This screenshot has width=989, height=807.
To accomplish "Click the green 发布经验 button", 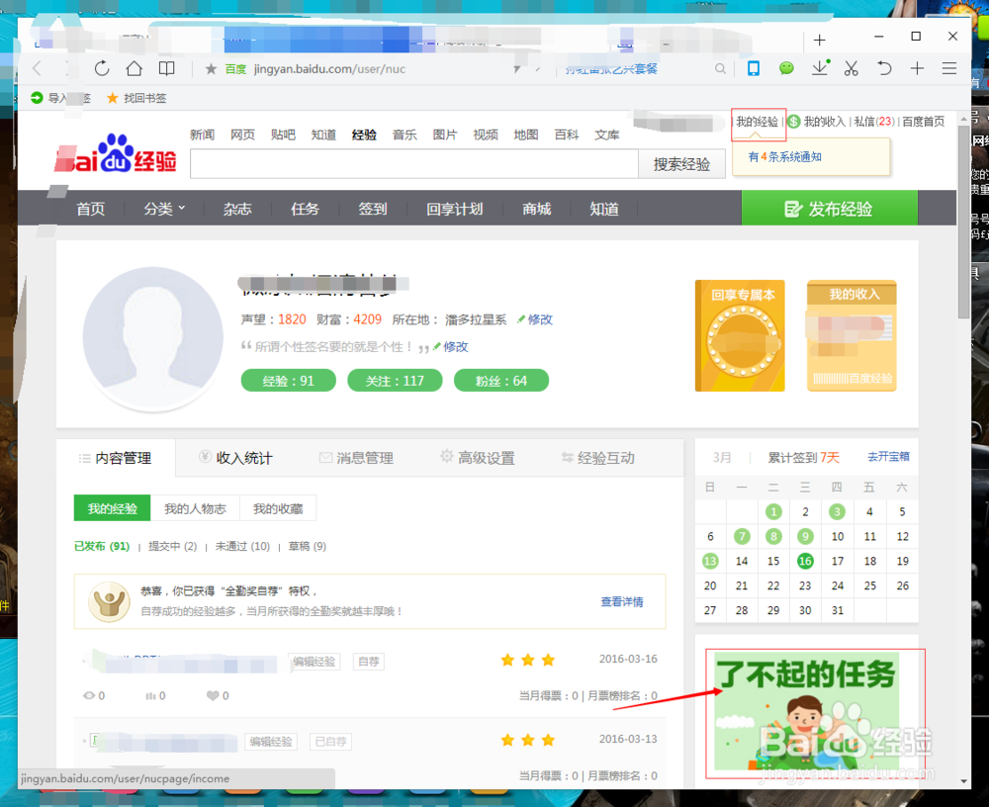I will [830, 209].
